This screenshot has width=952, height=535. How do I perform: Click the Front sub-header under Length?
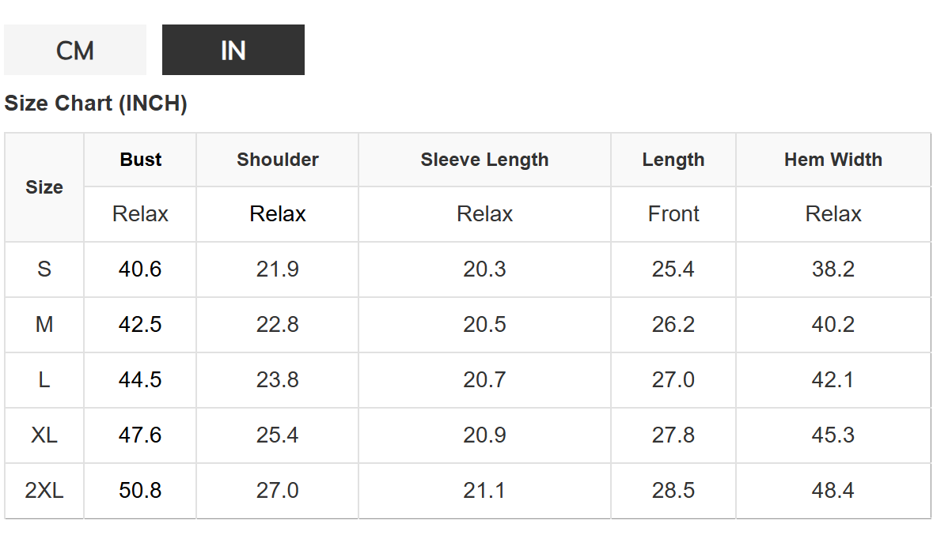(673, 214)
